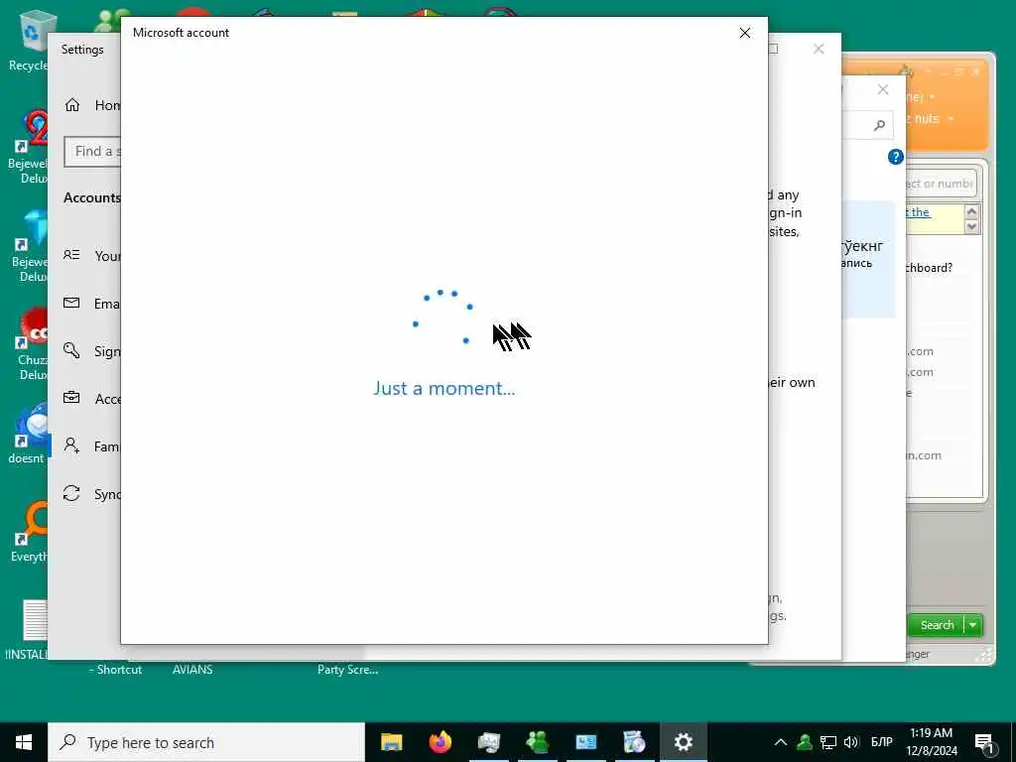The height and width of the screenshot is (762, 1016).
Task: Open Home in the Settings sidebar
Action: coord(92,105)
